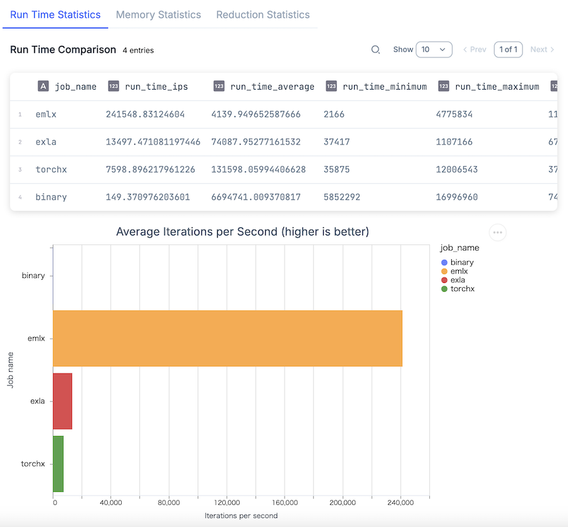Click the orange emlx bar in chart
This screenshot has height=527, width=568.
pyautogui.click(x=227, y=338)
